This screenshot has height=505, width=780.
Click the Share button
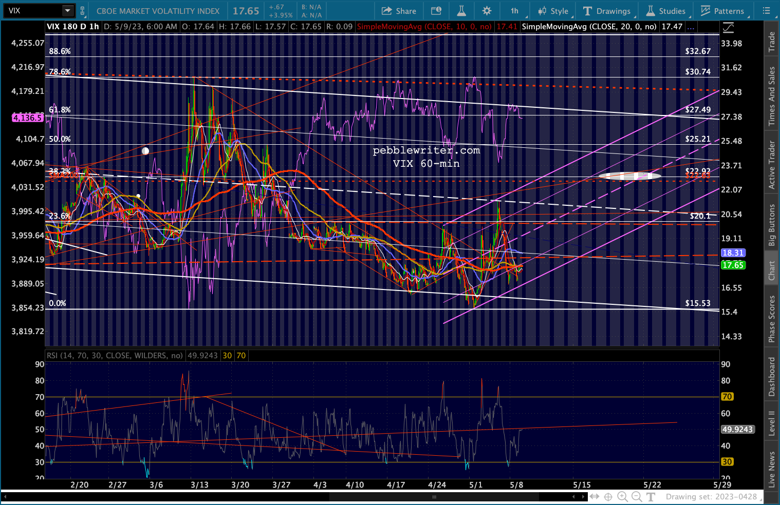pos(399,11)
